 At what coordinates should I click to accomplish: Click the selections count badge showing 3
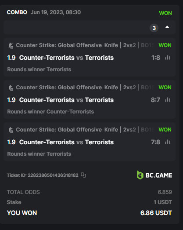[154, 28]
